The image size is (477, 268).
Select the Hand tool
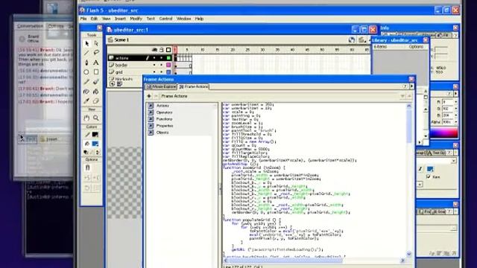(86, 118)
